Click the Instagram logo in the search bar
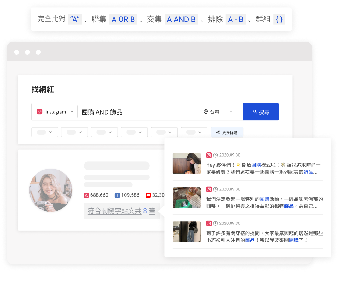The image size is (339, 281). coord(39,112)
